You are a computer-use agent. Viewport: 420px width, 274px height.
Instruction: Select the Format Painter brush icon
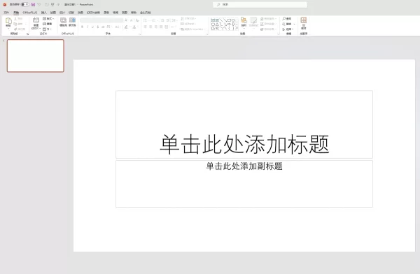(x=15, y=29)
